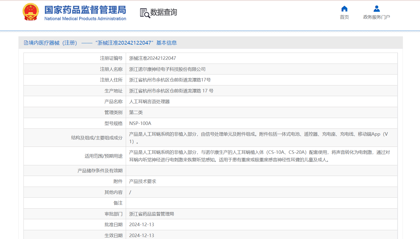The width and height of the screenshot is (420, 239).
Task: Click 国家药品监督管理局 title text
Action: coord(85,10)
